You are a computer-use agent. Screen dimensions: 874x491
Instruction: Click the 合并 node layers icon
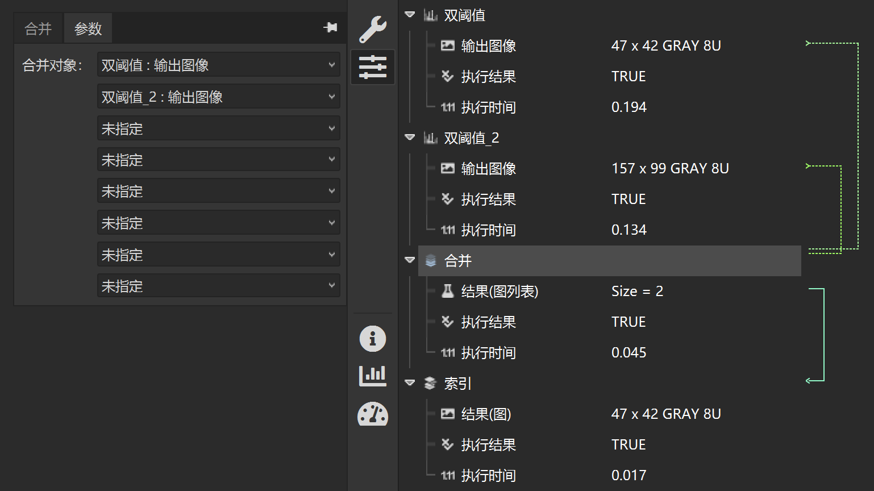[431, 261]
